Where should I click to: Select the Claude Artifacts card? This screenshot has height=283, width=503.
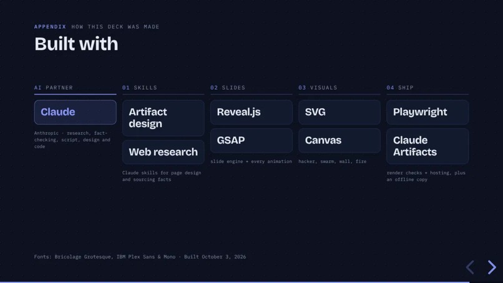point(427,146)
